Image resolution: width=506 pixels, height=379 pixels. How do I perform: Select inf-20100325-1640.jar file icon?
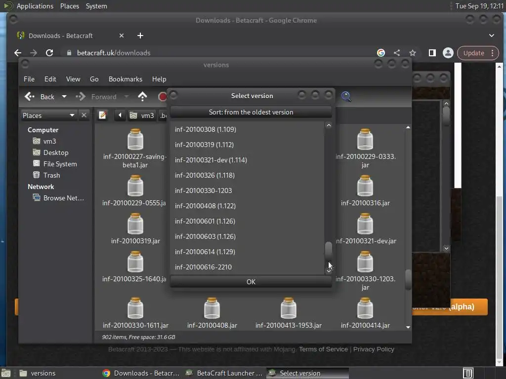point(135,262)
